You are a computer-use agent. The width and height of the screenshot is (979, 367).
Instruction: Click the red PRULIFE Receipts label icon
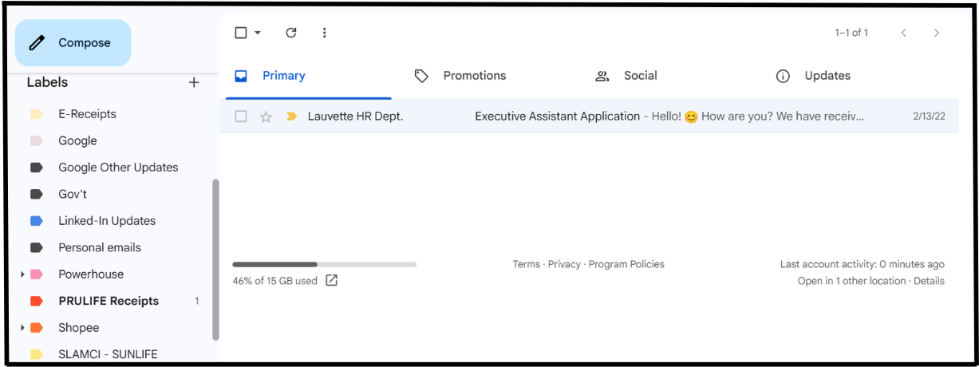tap(36, 301)
